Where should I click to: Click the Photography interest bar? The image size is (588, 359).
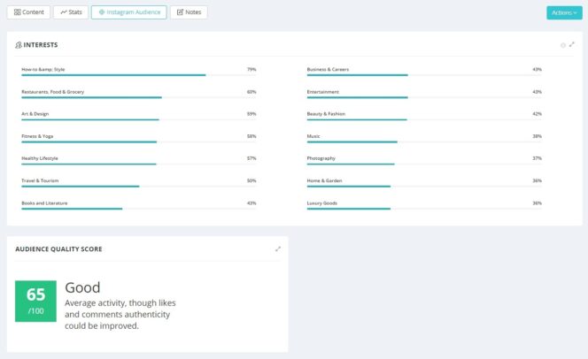click(x=350, y=164)
